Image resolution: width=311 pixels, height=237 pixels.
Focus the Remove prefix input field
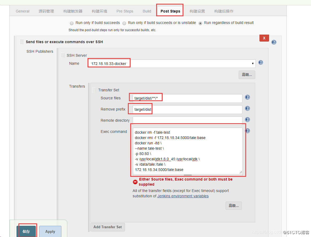tap(187, 109)
